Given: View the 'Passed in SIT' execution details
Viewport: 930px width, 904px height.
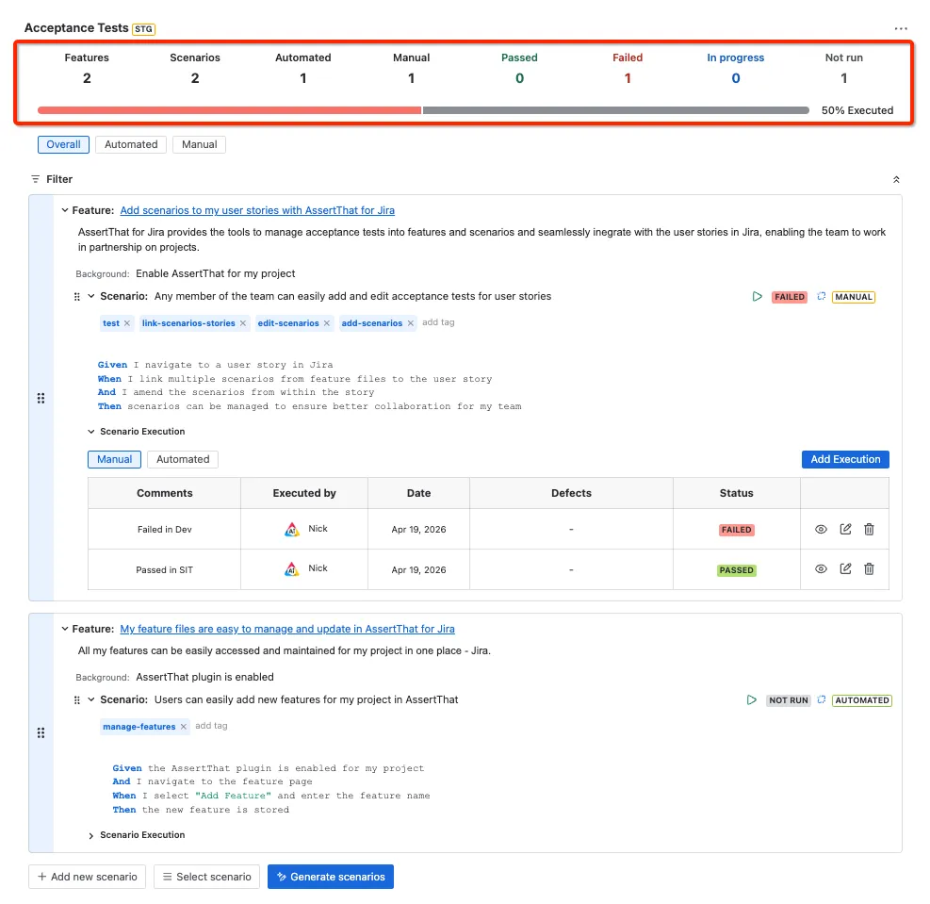Looking at the screenshot, I should coord(821,568).
